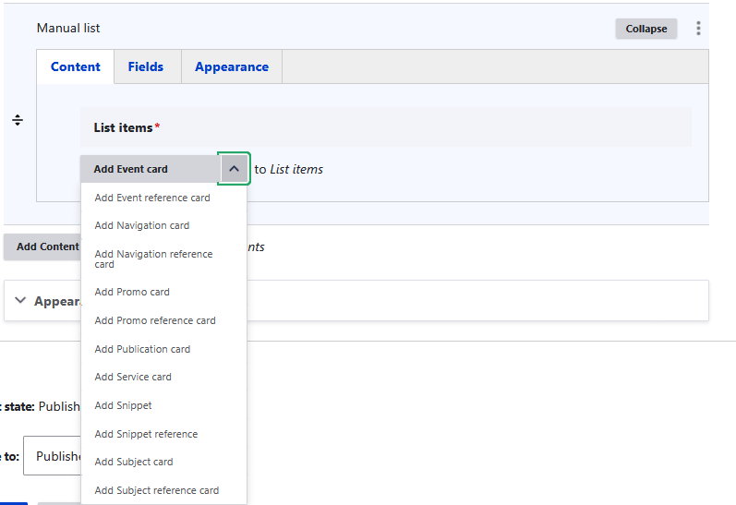Viewport: 736px width, 505px height.
Task: Expand the Appearance section chevron
Action: pos(20,300)
